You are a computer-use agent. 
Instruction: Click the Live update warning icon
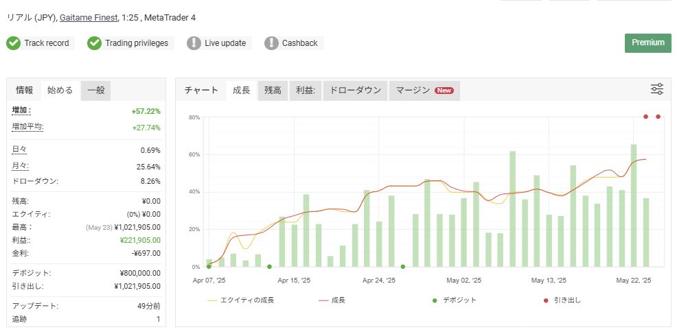click(x=194, y=43)
